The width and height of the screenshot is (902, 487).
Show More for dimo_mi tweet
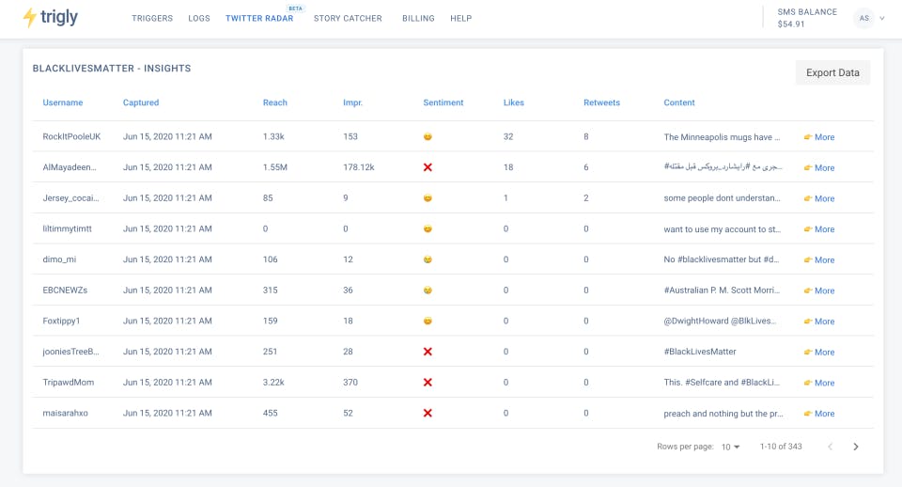tap(818, 260)
